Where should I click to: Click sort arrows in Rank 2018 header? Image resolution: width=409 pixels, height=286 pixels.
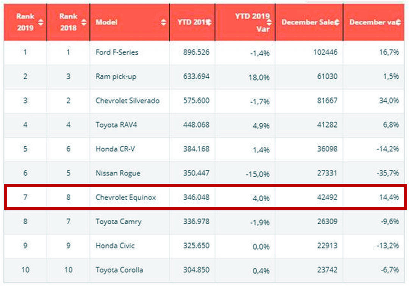[84, 23]
